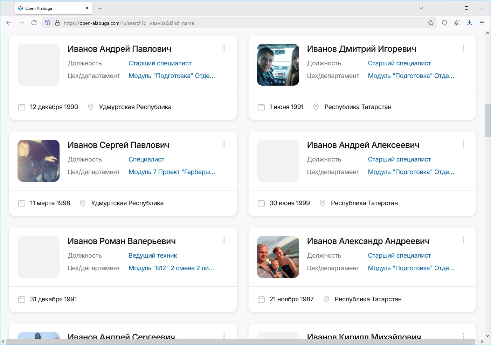Click the name heading Иванов Дмитрий Игоревич
Viewport: 491px width, 345px height.
tap(362, 49)
